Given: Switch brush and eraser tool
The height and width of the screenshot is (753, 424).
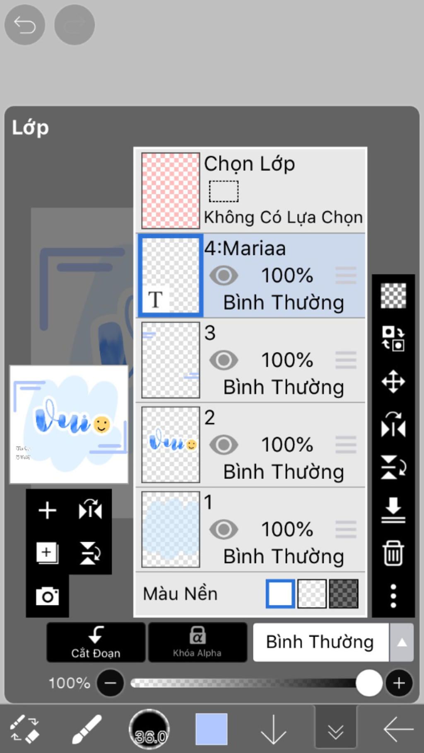Looking at the screenshot, I should click(x=24, y=729).
